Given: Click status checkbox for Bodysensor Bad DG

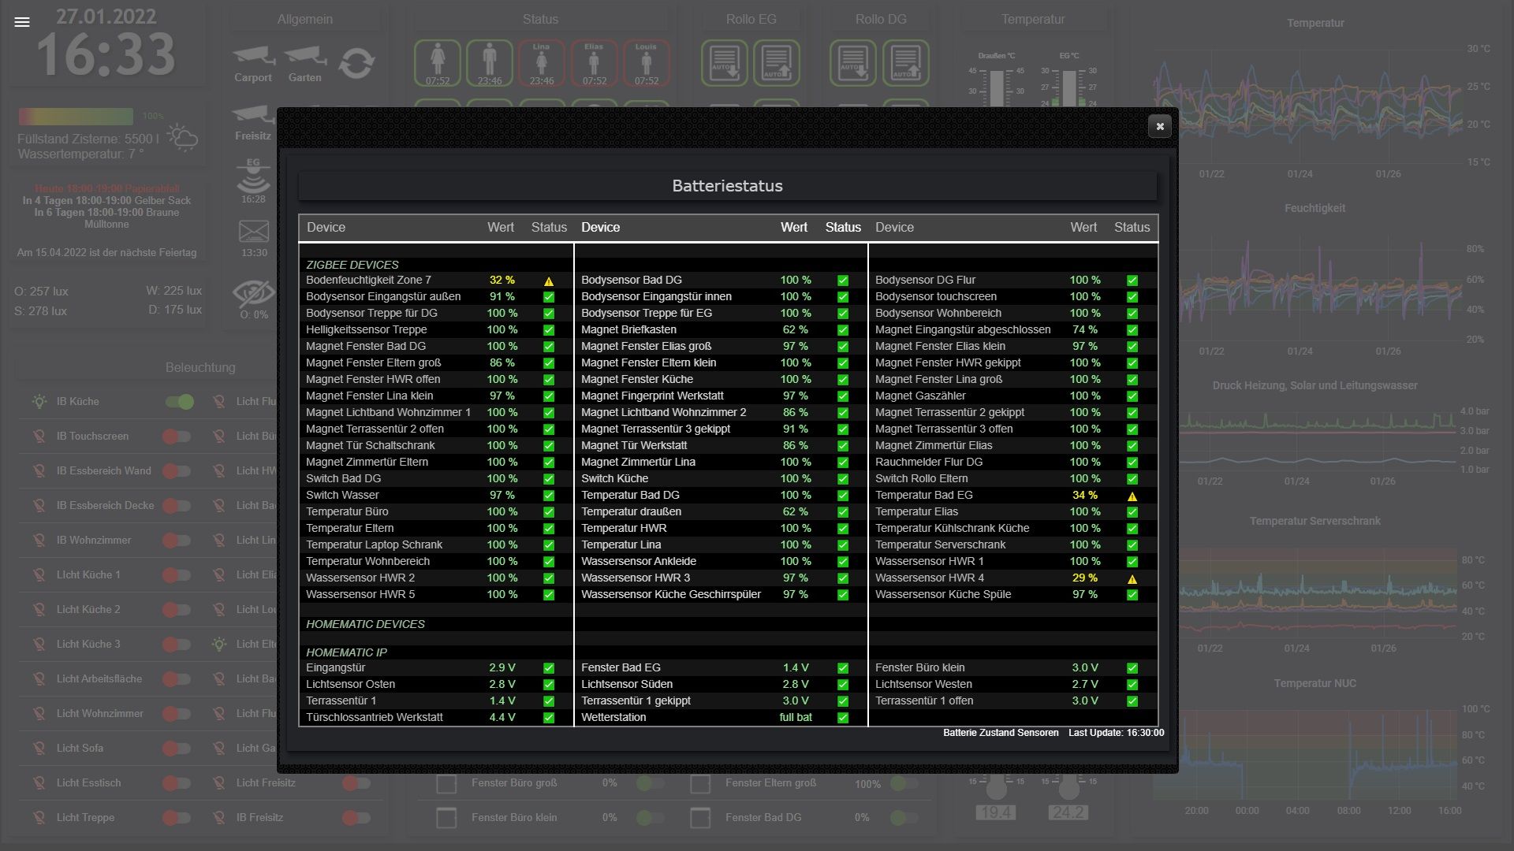Looking at the screenshot, I should tap(843, 281).
